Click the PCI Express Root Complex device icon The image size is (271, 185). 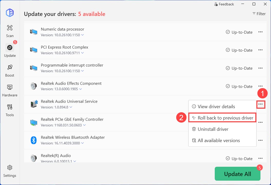34,50
